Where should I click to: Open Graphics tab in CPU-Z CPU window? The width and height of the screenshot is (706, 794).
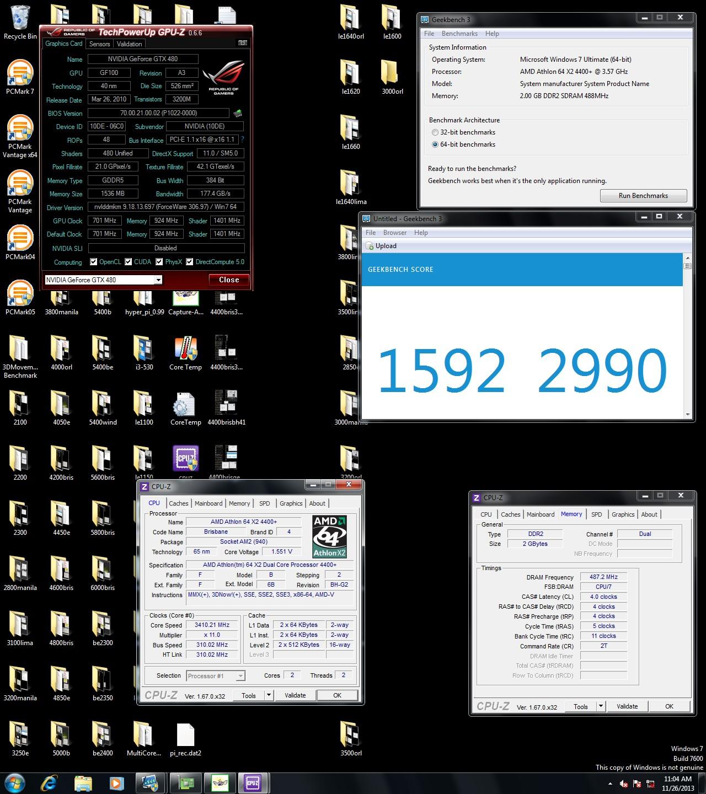pos(291,503)
